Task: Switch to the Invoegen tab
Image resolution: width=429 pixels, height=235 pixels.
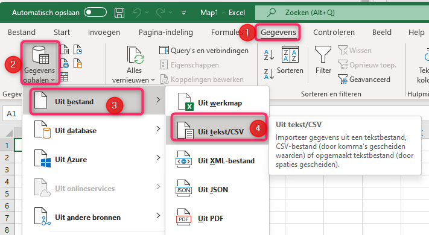Action: click(x=104, y=33)
